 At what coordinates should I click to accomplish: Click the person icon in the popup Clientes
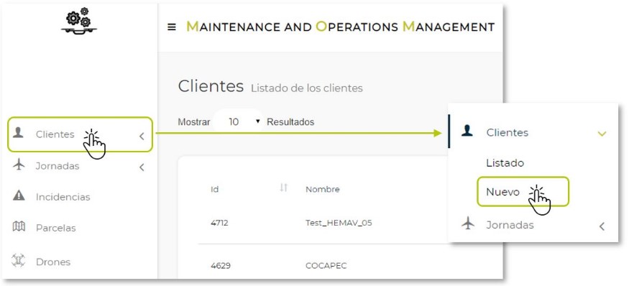pos(467,131)
